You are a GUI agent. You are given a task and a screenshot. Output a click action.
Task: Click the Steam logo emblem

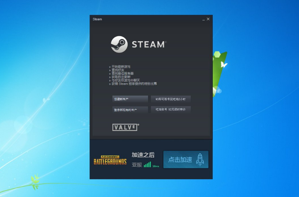tap(119, 45)
